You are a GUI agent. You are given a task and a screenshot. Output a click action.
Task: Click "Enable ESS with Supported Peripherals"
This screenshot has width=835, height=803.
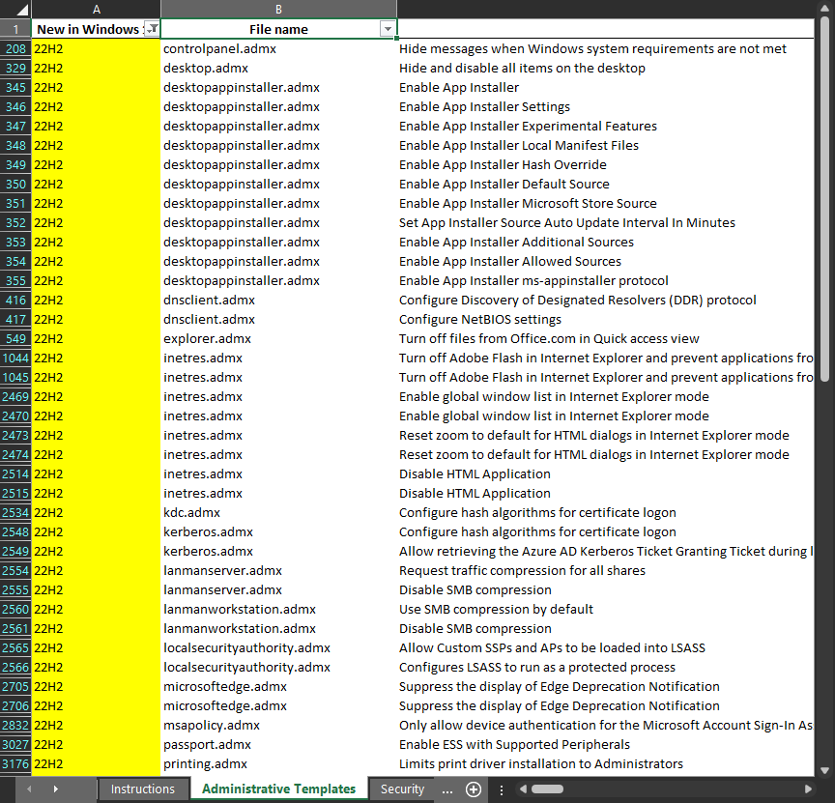514,744
